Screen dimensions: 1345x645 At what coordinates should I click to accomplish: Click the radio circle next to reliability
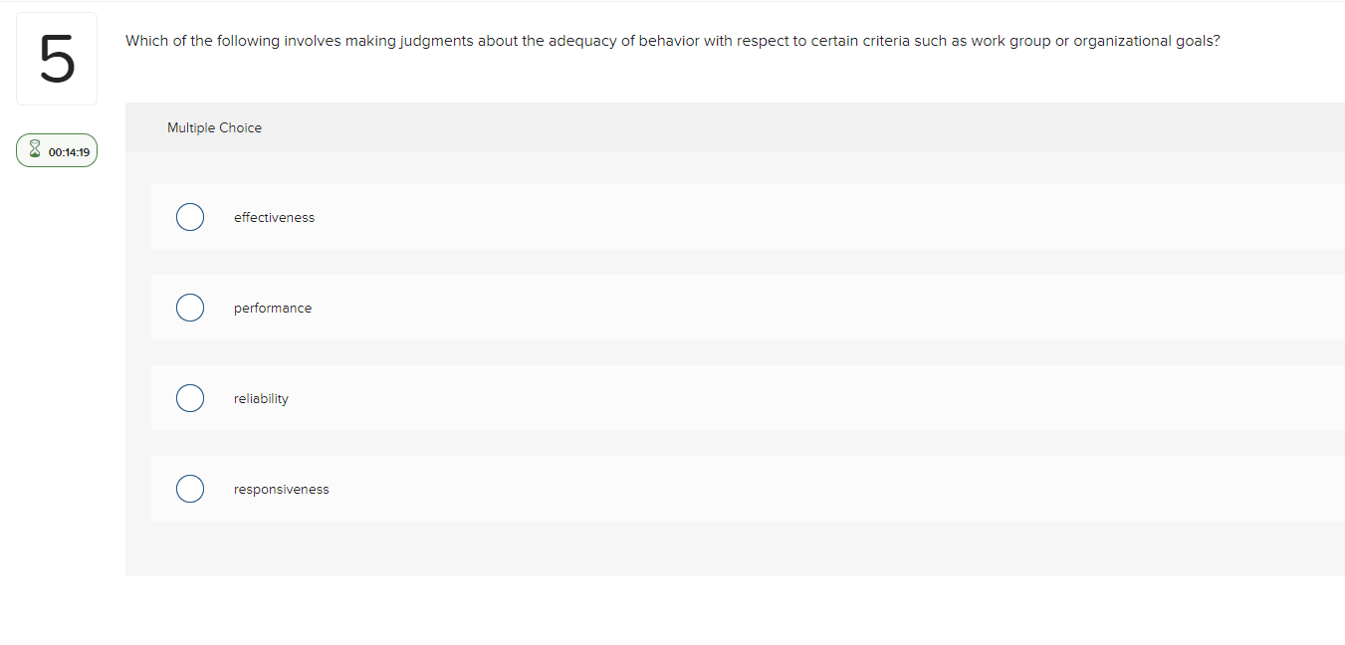coord(190,398)
